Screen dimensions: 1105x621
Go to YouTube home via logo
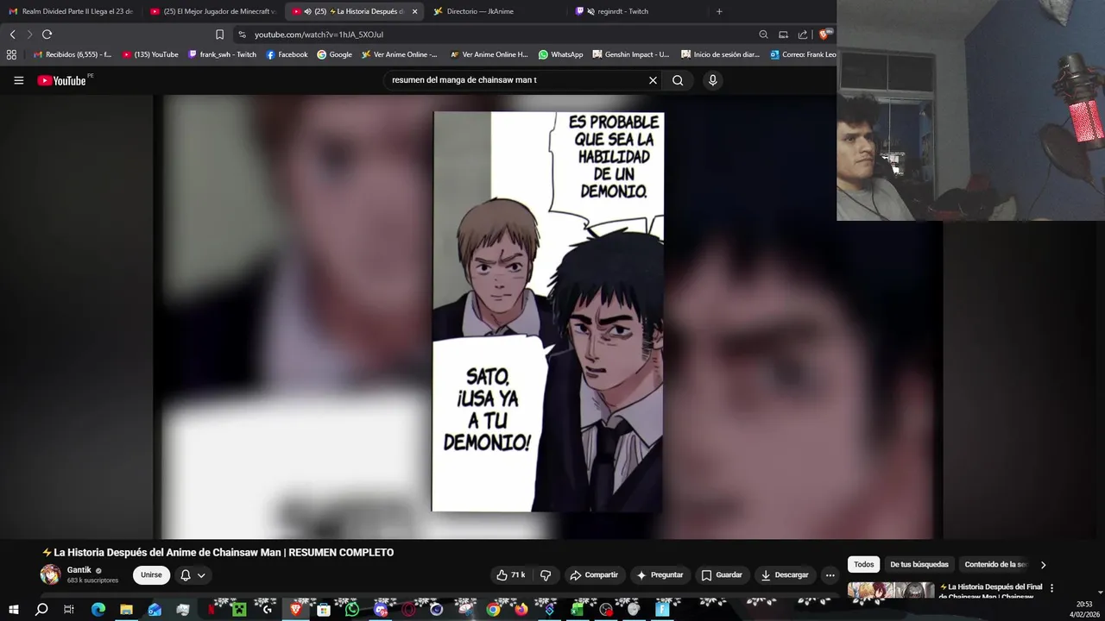(61, 80)
